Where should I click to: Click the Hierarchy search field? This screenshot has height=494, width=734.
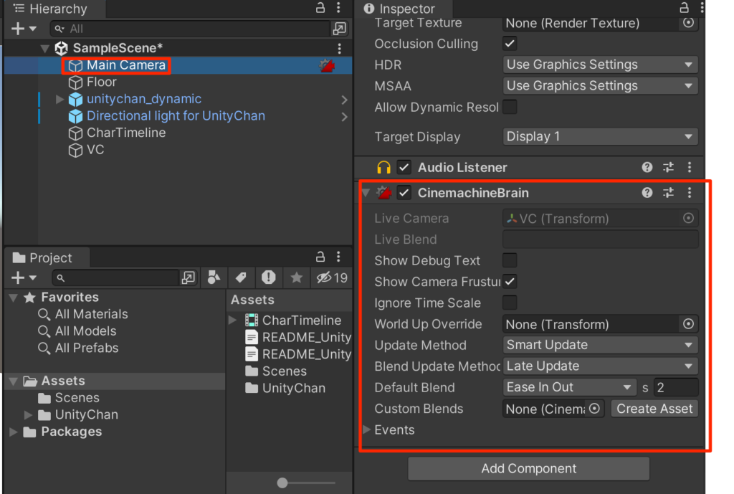coord(189,29)
